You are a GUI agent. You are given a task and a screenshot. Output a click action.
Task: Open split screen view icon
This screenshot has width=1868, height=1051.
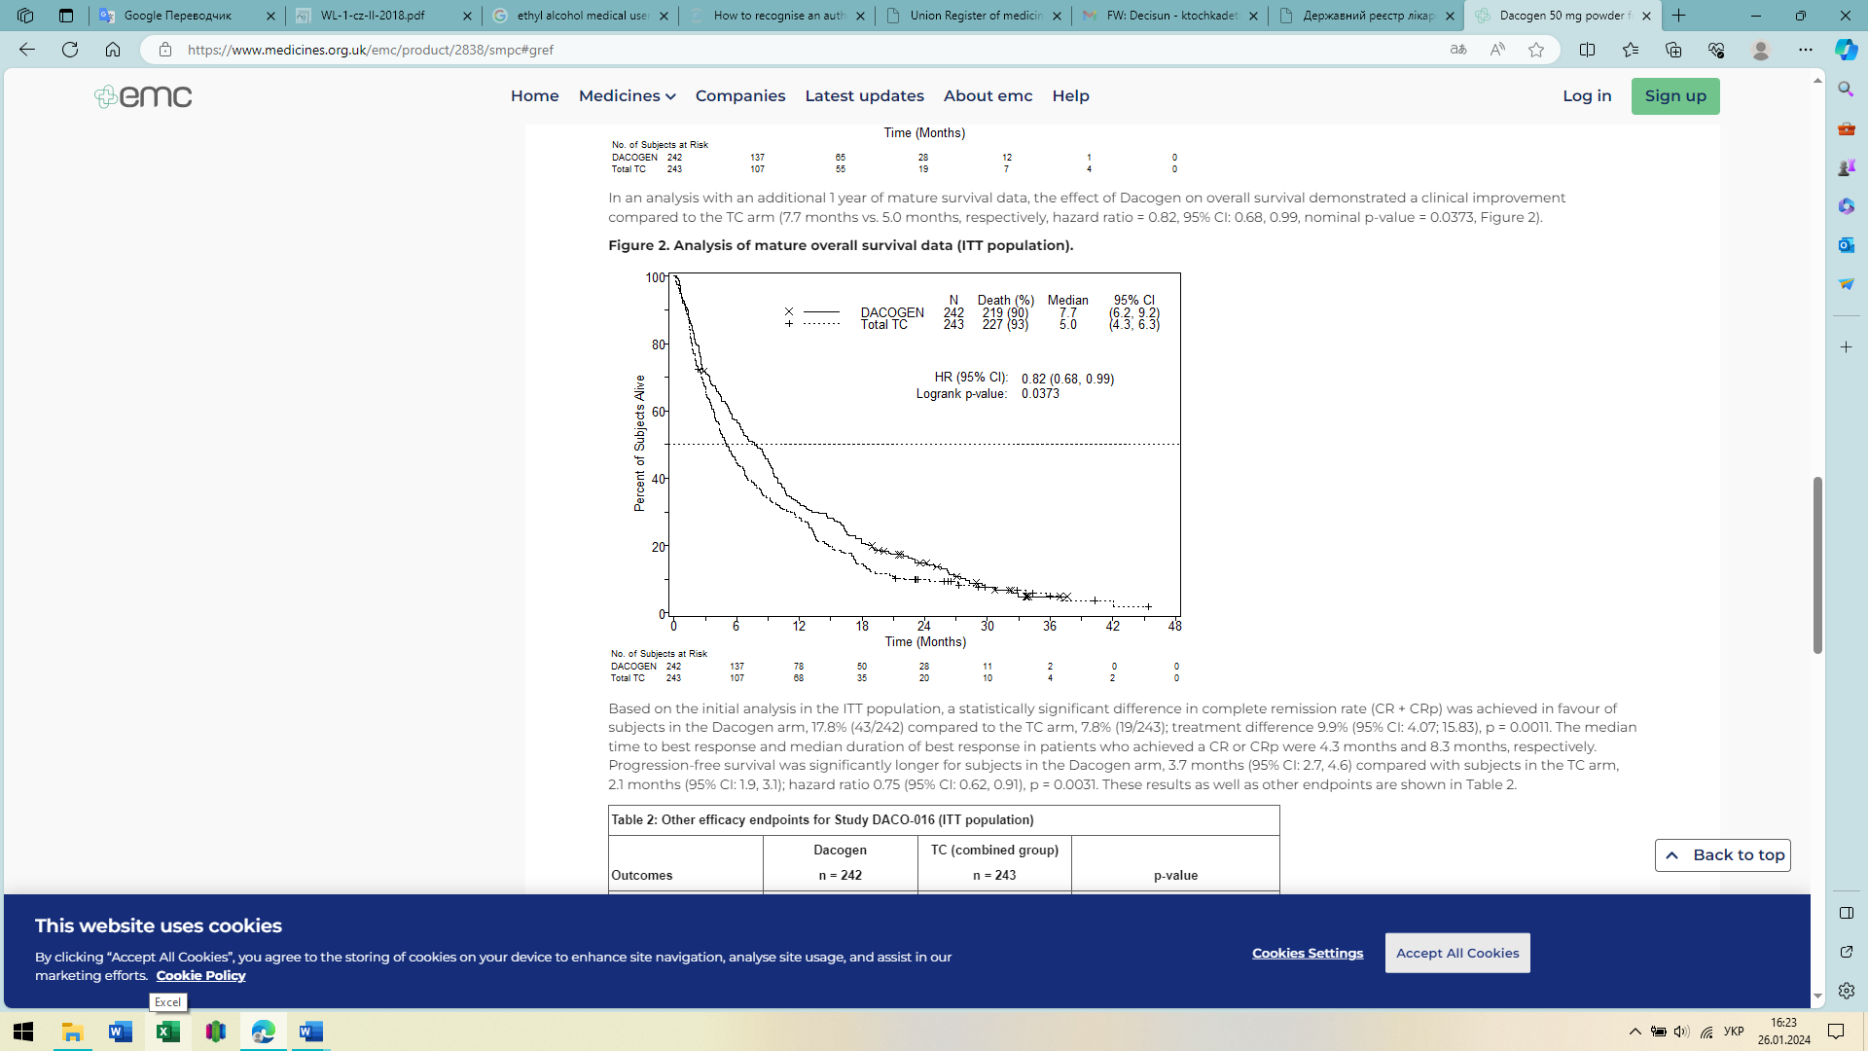click(1587, 50)
